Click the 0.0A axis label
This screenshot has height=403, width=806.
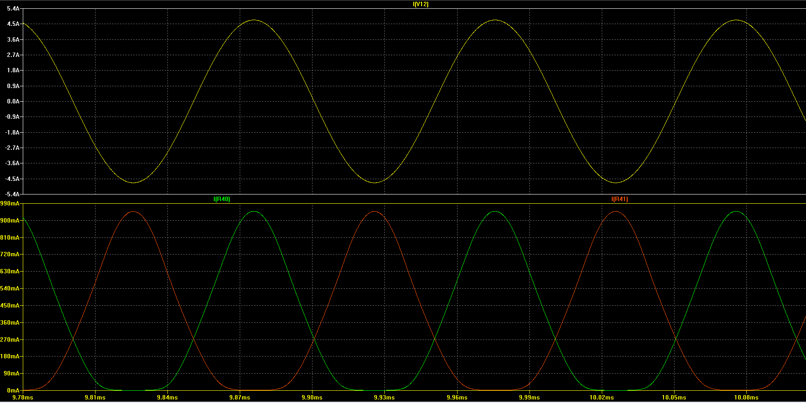(x=13, y=102)
